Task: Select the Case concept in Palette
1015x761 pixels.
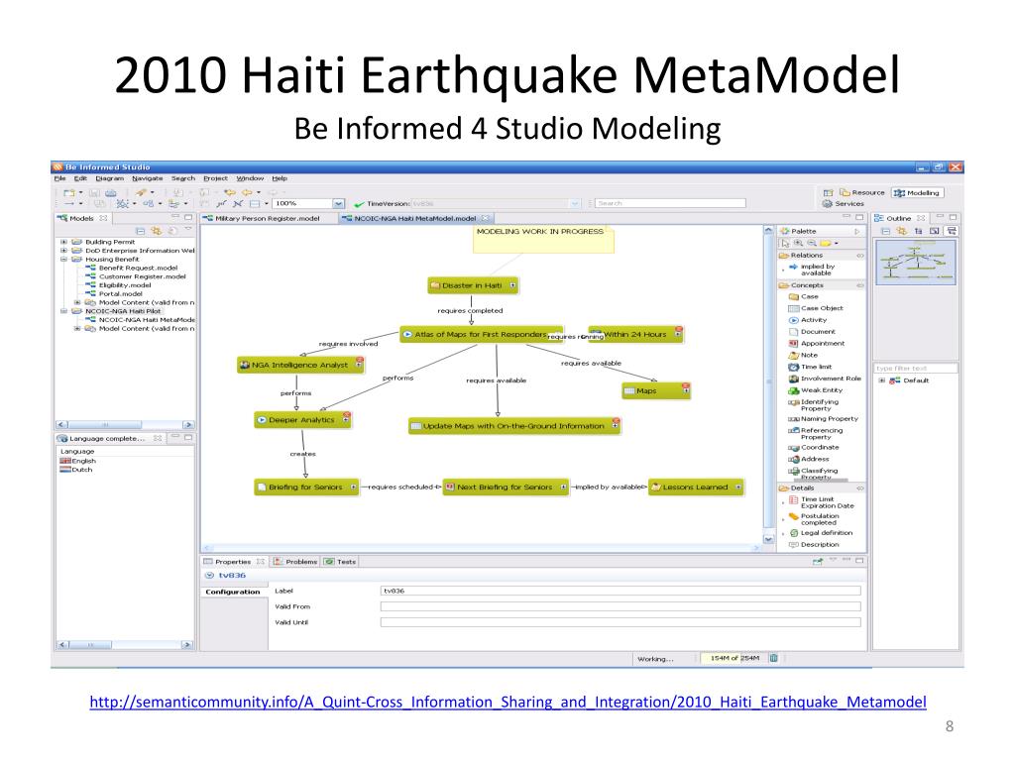Action: click(x=804, y=296)
